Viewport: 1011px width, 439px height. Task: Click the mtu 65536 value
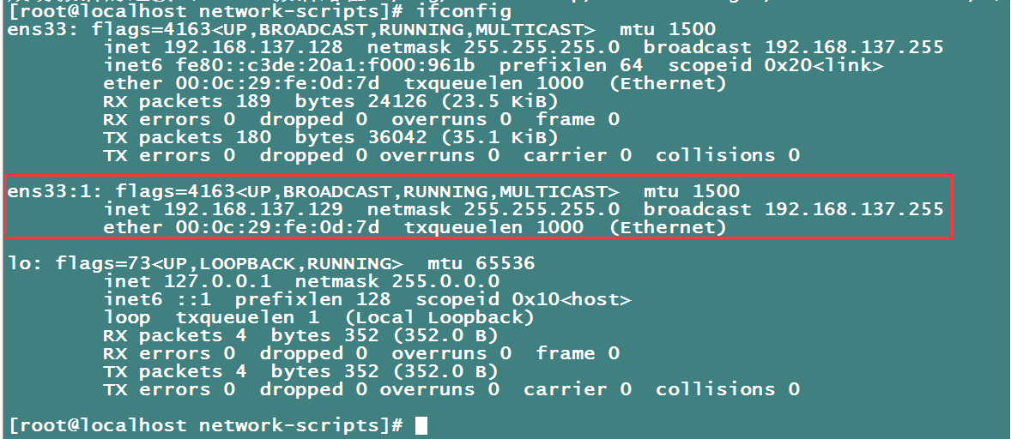coord(505,263)
